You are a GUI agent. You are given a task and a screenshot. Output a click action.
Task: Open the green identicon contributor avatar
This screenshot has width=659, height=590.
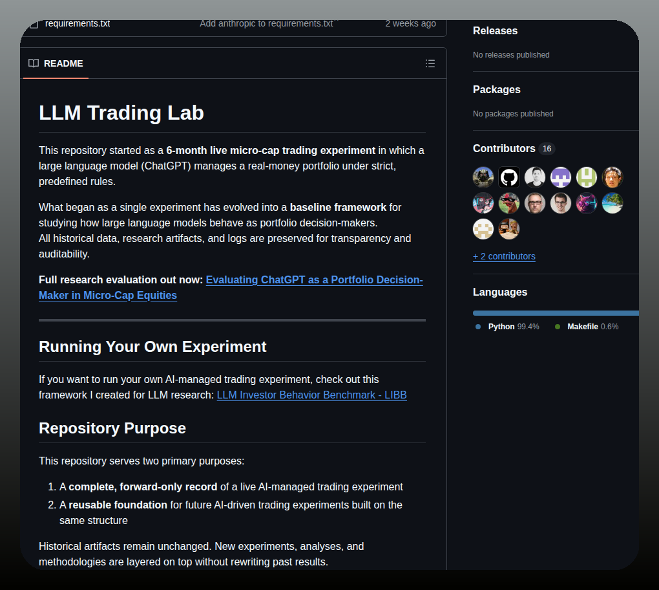click(x=587, y=177)
